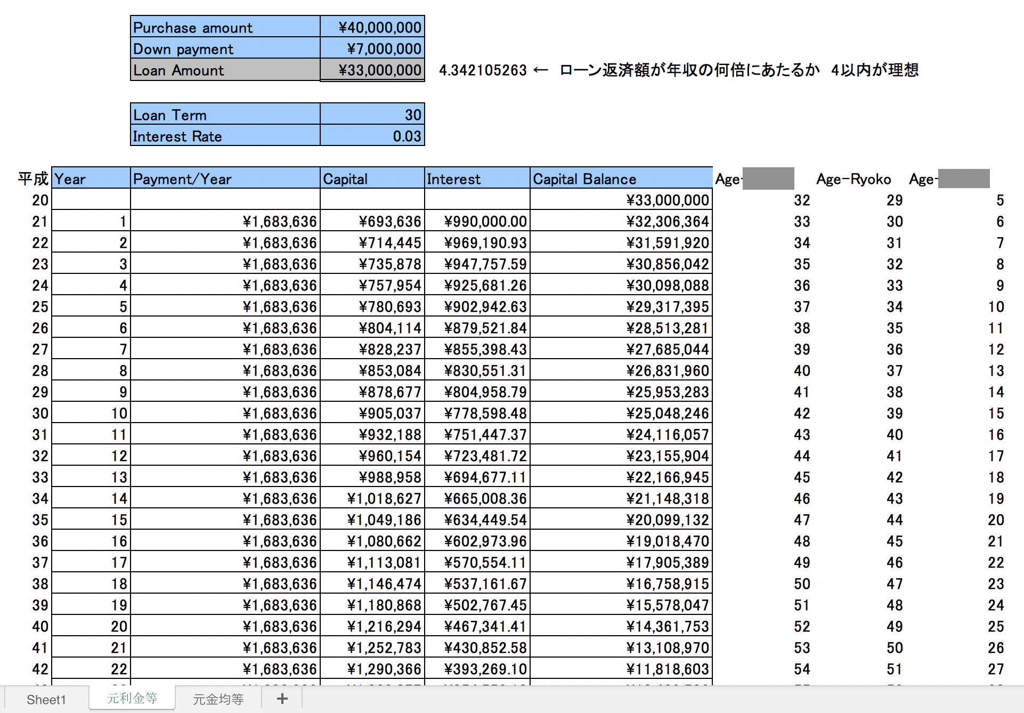1024x713 pixels.
Task: Click the Down payment label cell
Action: point(225,48)
